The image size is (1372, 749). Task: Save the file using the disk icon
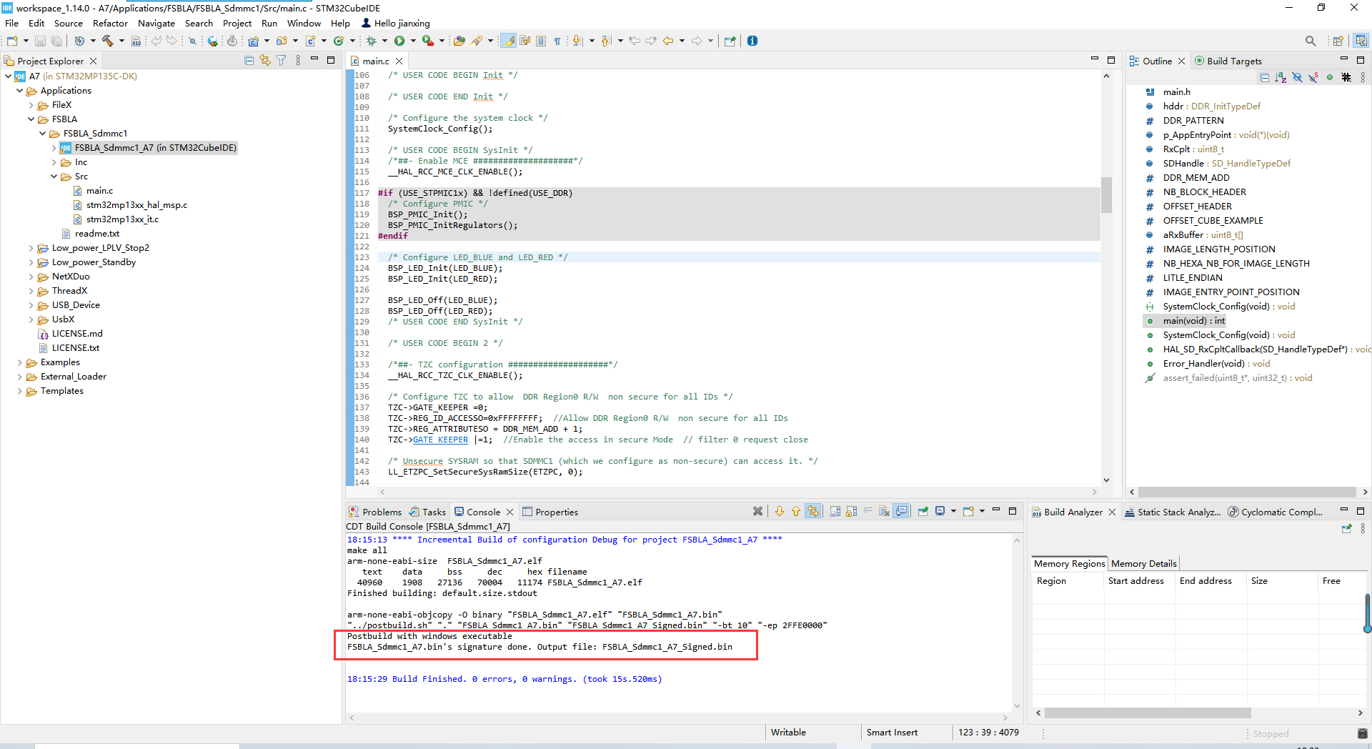click(40, 41)
